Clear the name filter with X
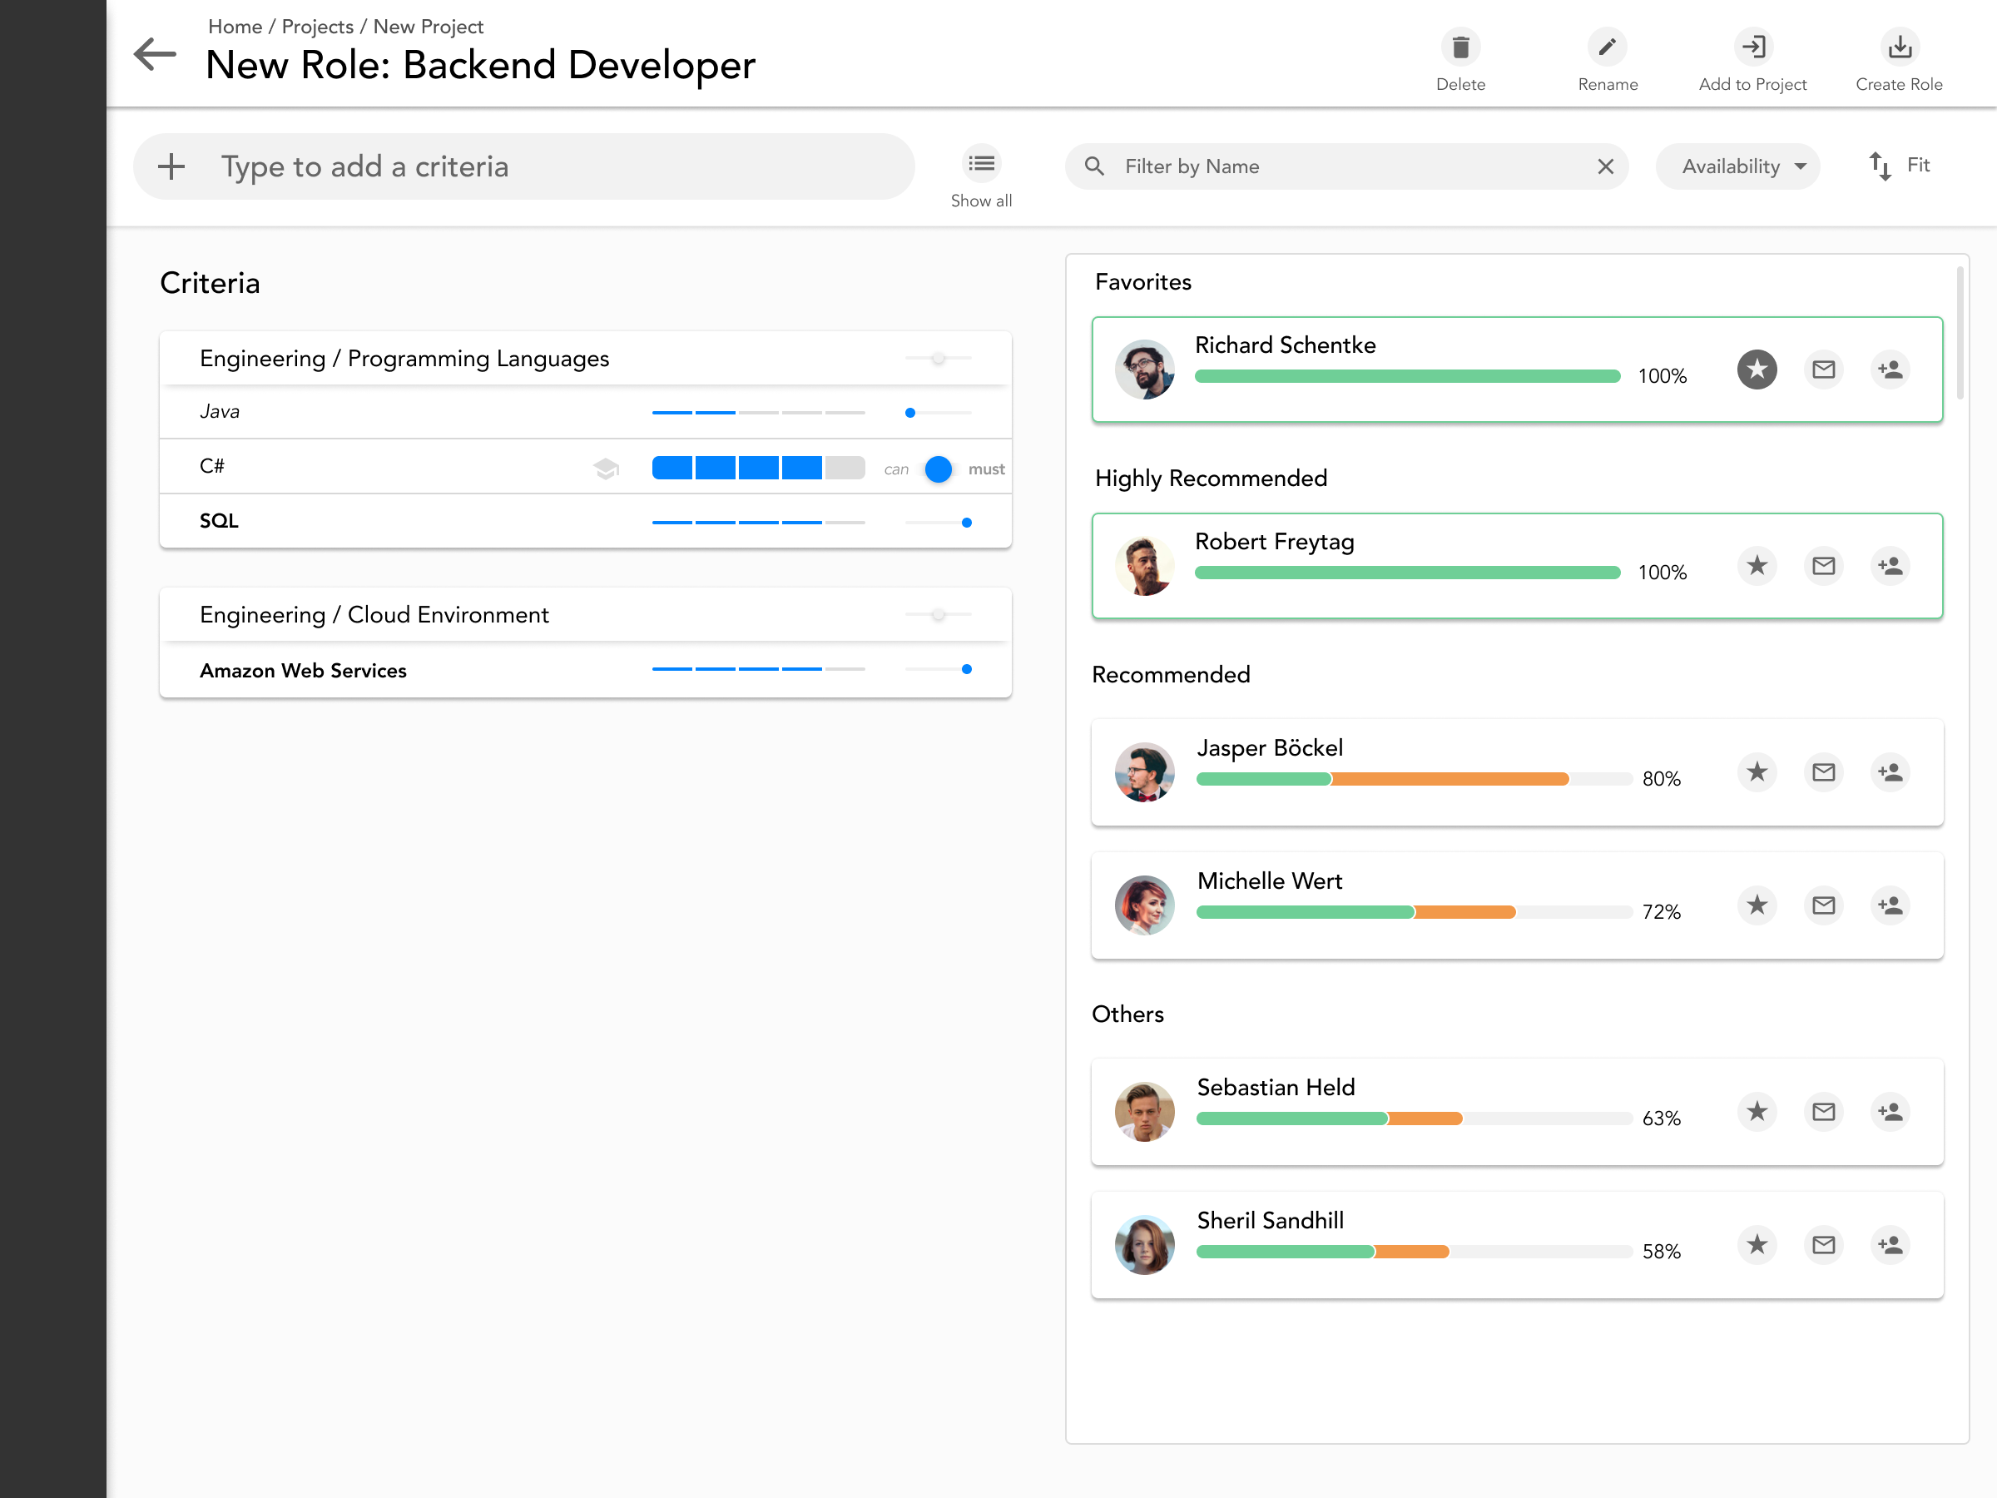 coord(1605,166)
